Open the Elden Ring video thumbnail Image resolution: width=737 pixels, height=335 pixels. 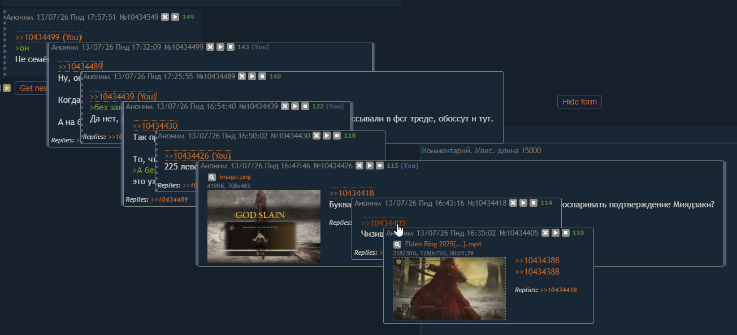tap(449, 289)
